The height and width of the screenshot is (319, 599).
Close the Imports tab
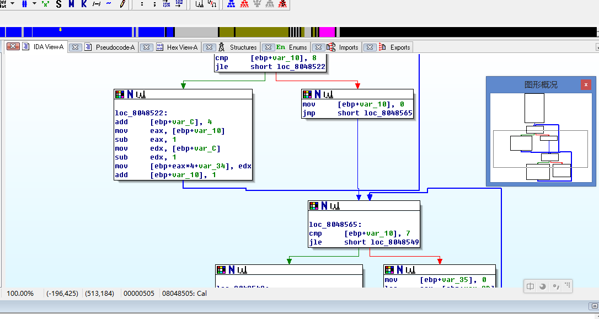pyautogui.click(x=318, y=47)
